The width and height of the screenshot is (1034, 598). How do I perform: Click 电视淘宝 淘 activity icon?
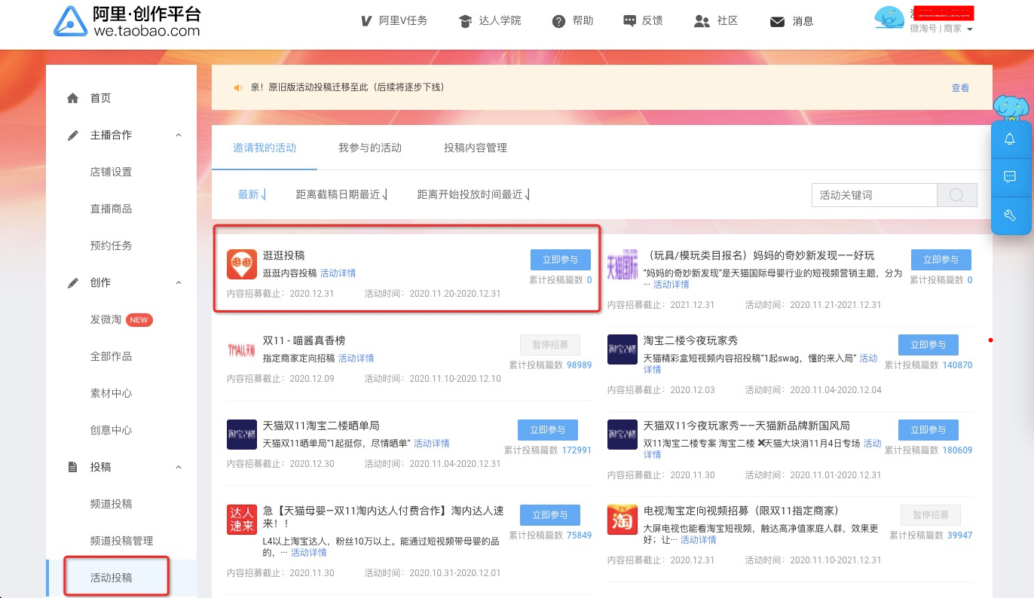623,520
